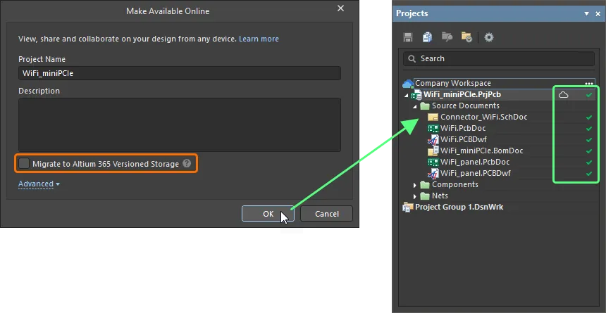Screen dimensions: 606x313
Task: Click the green checkmark beside WiFi_panel.PcbDoc
Action: [x=589, y=162]
